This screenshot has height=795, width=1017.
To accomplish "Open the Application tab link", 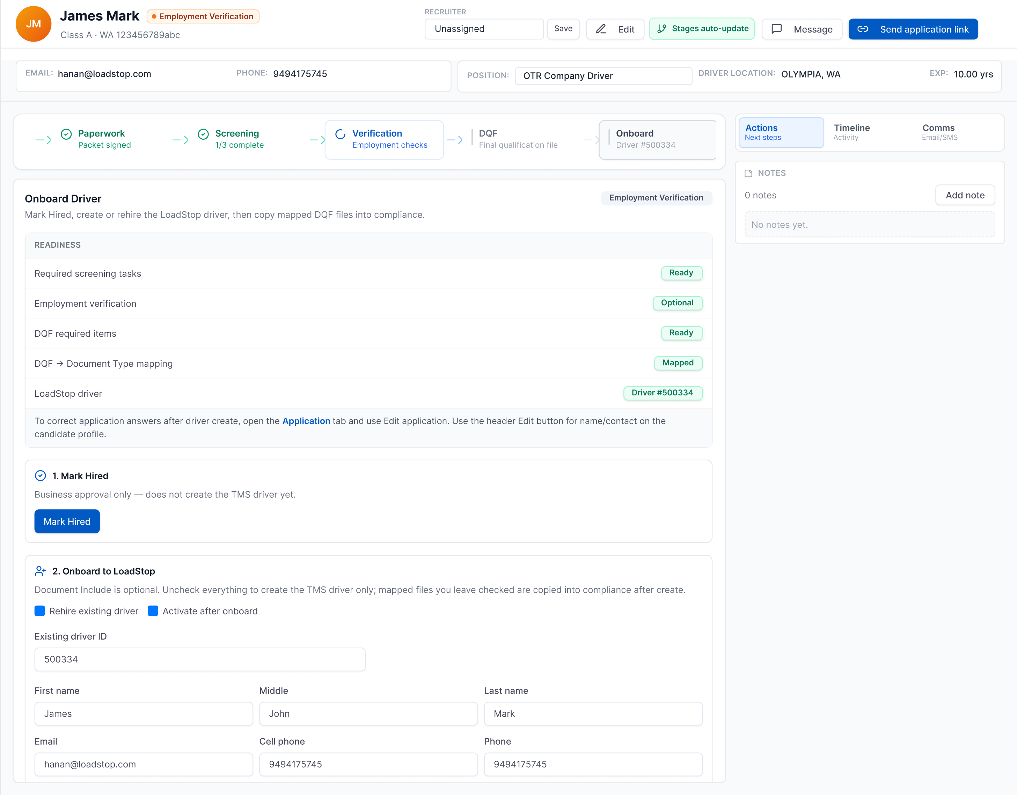I will click(x=306, y=421).
